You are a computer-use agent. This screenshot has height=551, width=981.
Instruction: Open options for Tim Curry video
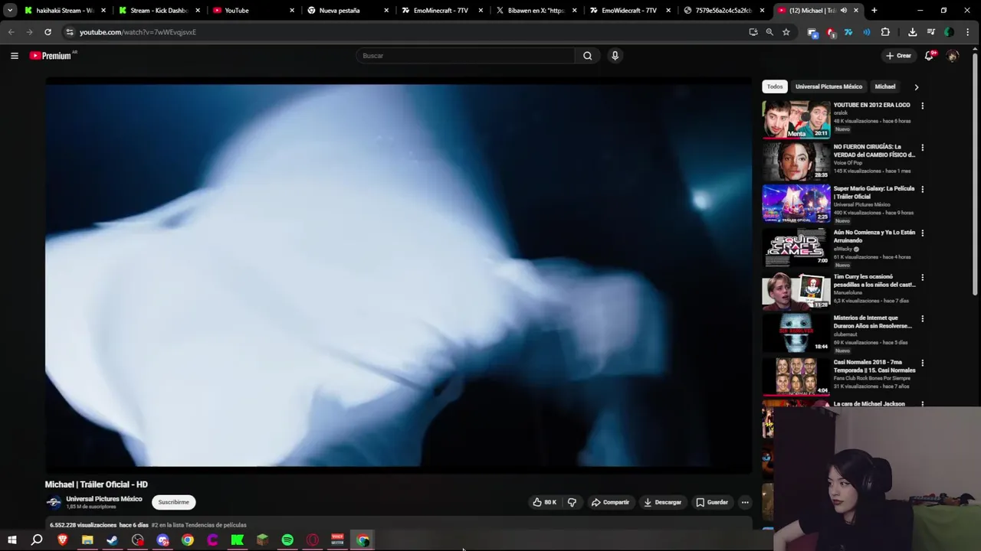coord(922,277)
